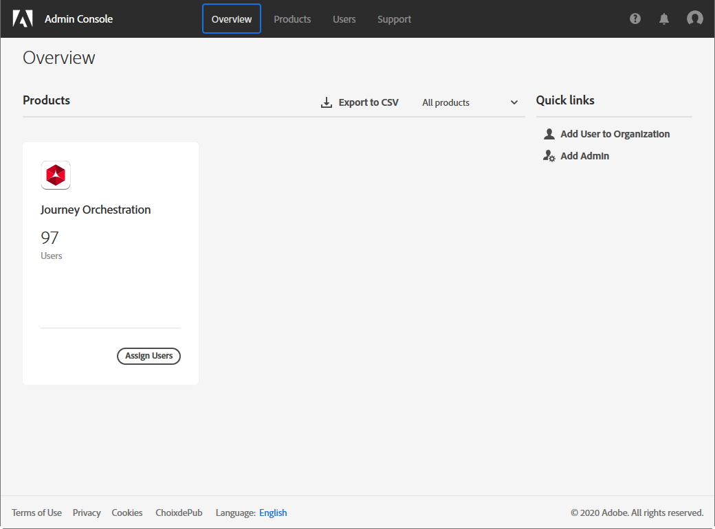Click the Export to CSV download icon
The image size is (715, 529).
pyautogui.click(x=327, y=102)
